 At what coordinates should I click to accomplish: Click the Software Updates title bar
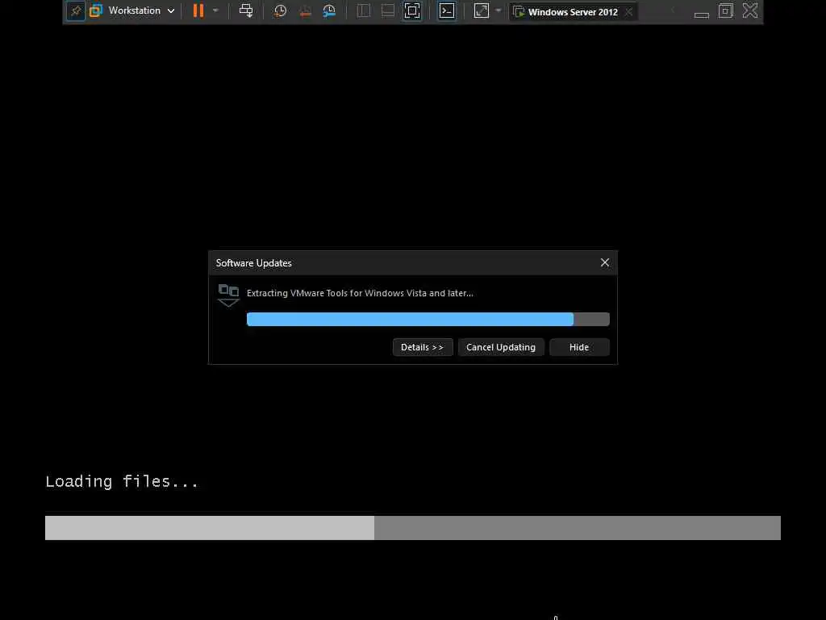pos(412,262)
